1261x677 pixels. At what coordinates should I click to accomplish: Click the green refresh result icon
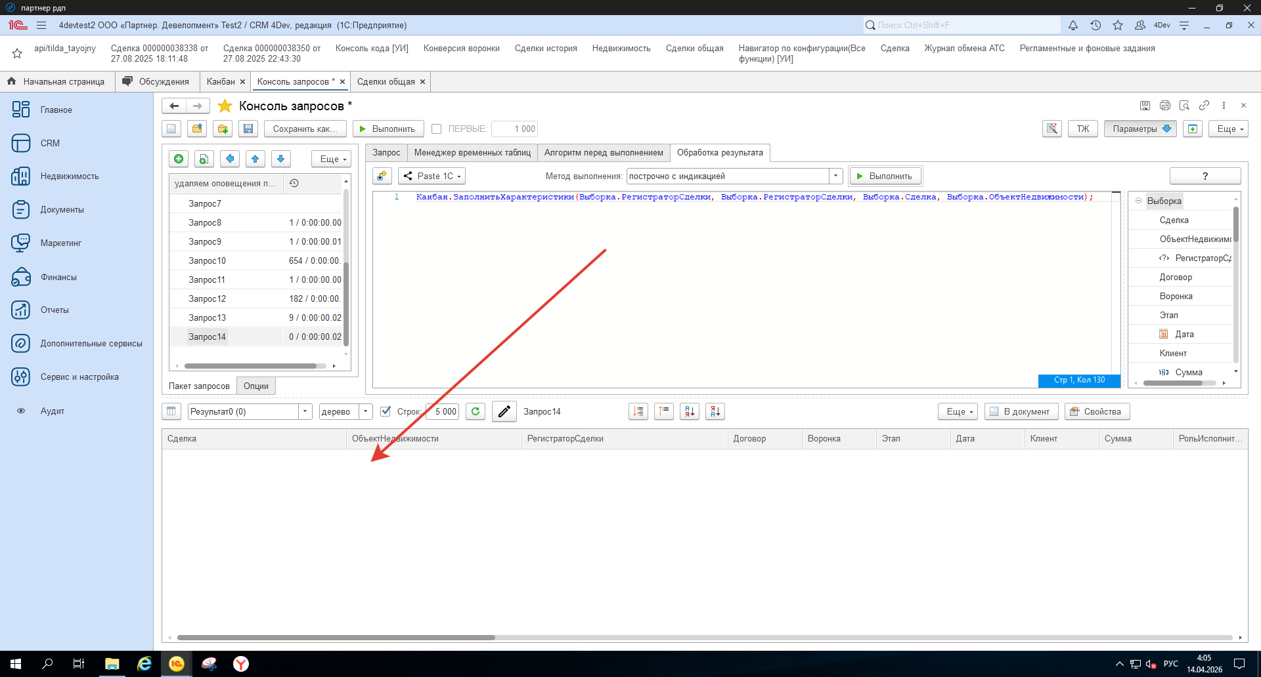pos(476,411)
